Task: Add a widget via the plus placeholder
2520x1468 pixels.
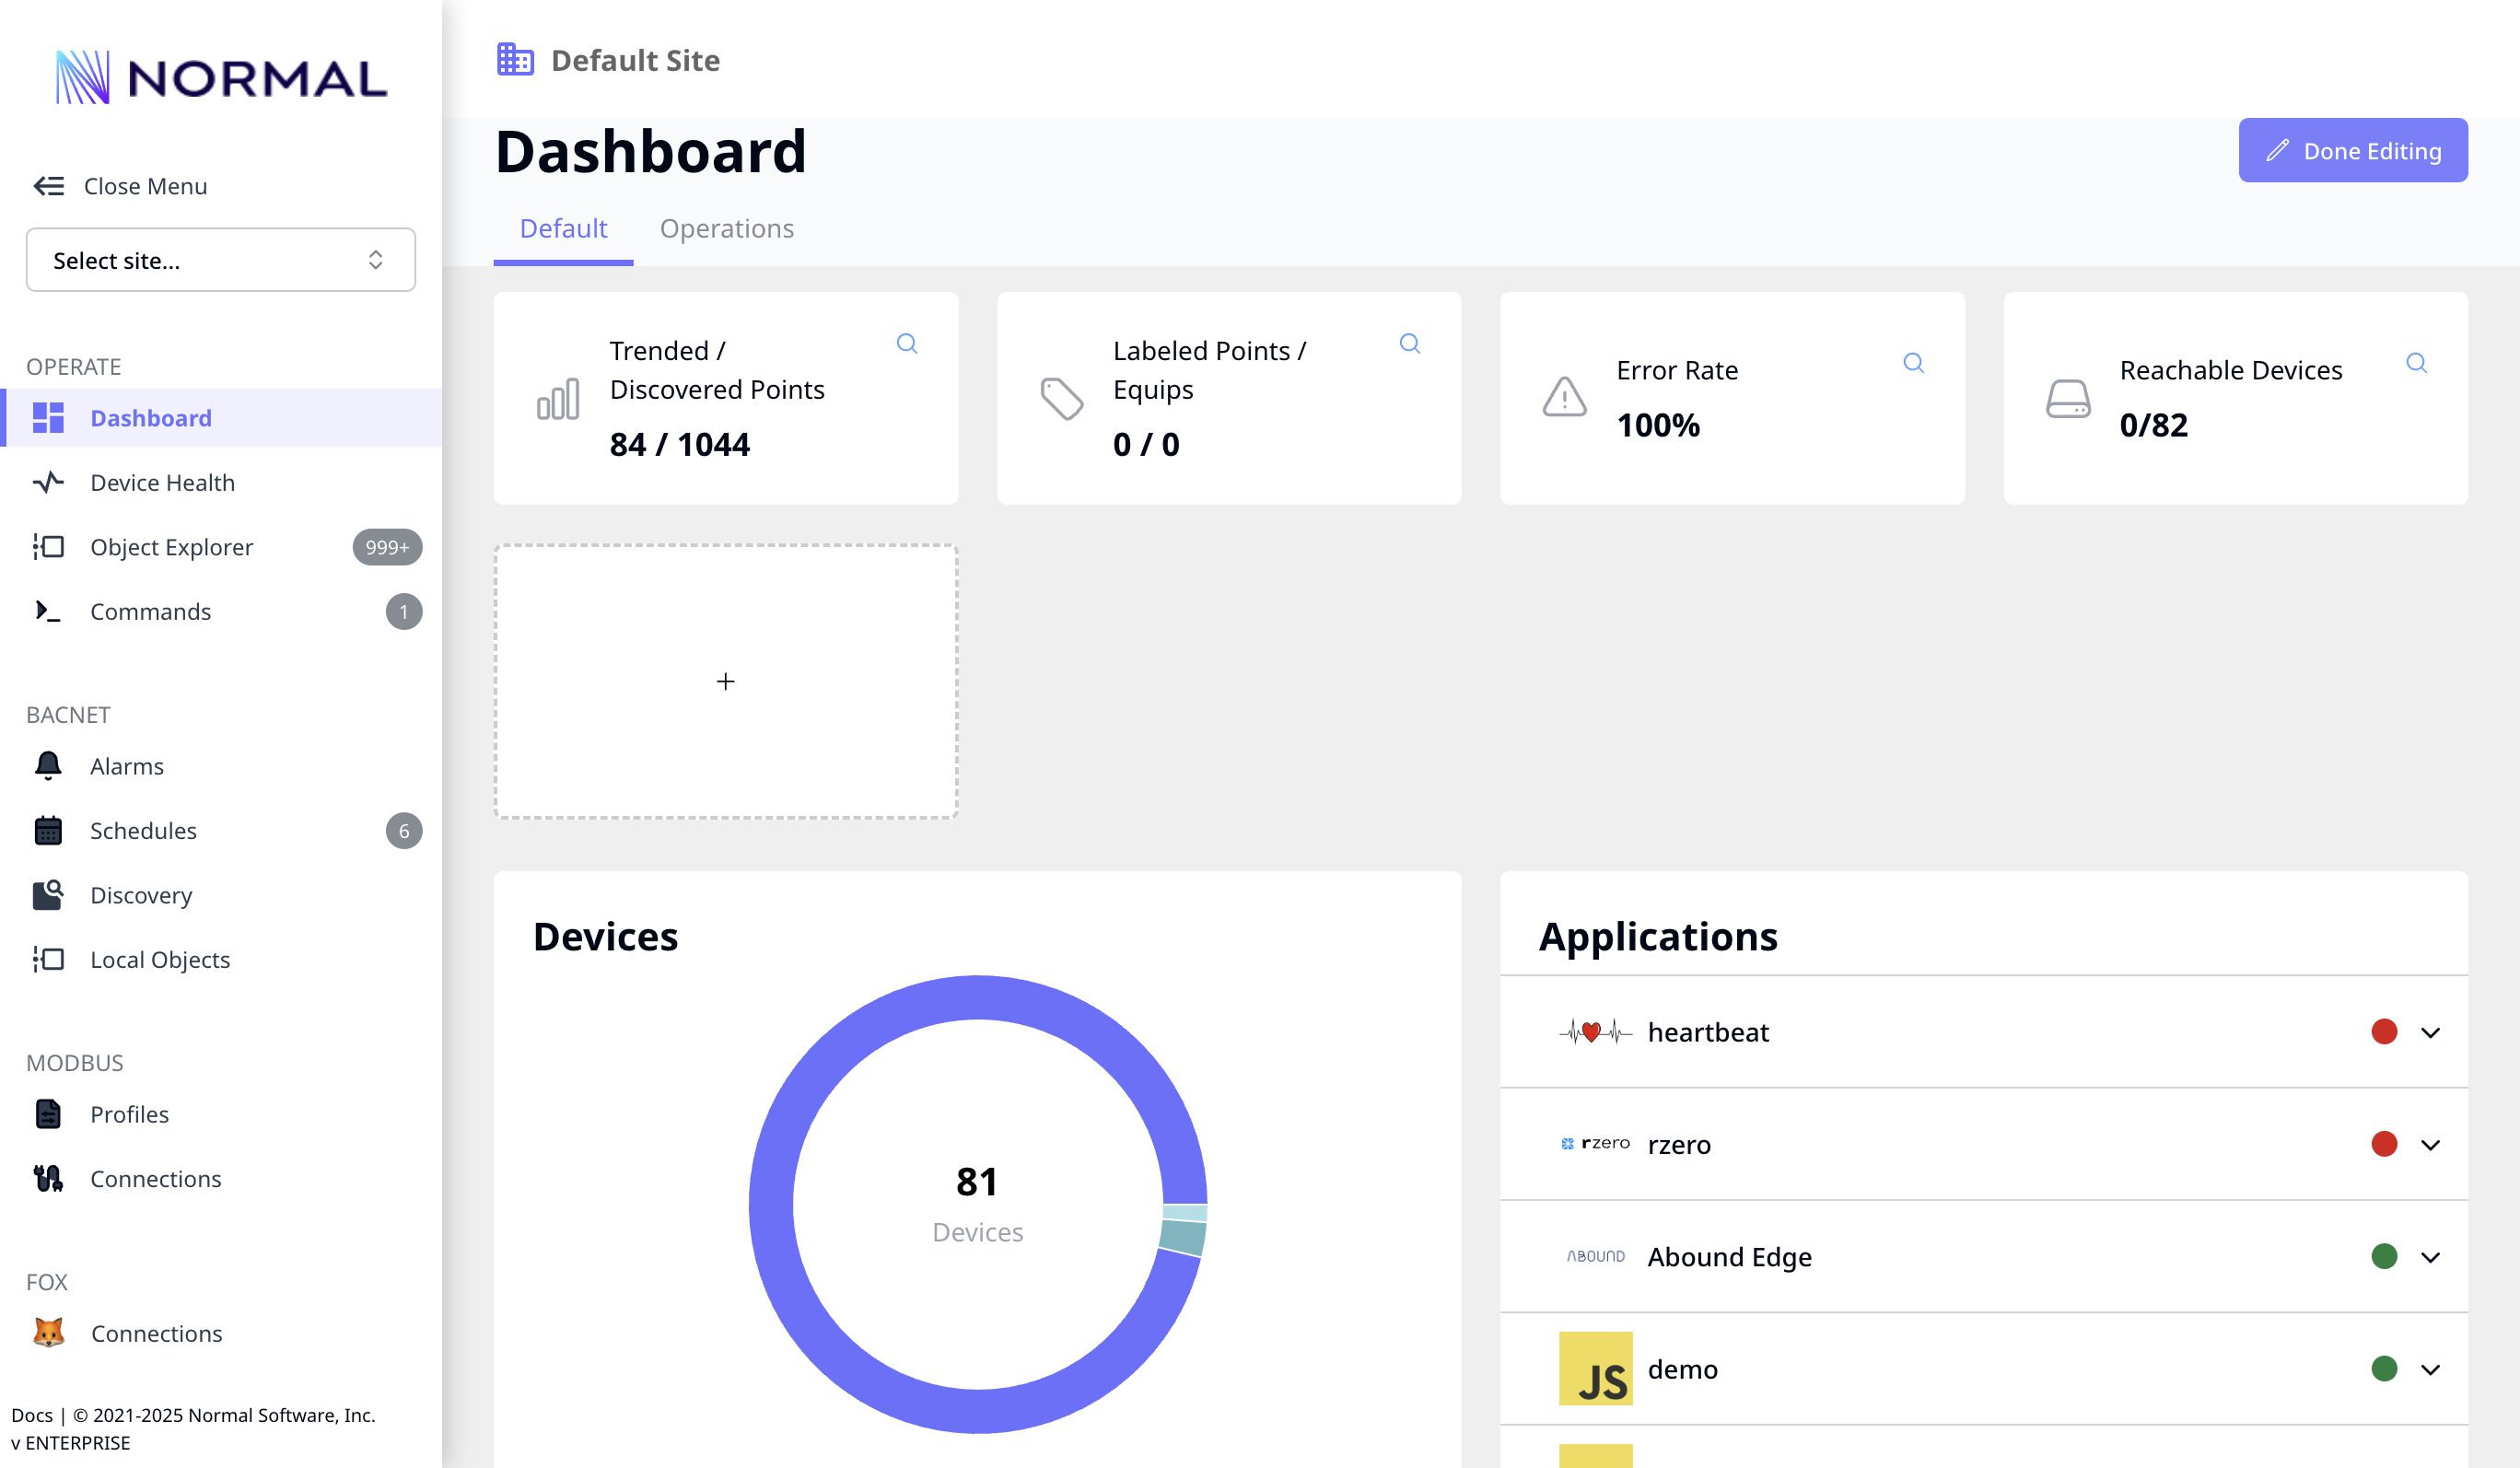Action: click(726, 682)
